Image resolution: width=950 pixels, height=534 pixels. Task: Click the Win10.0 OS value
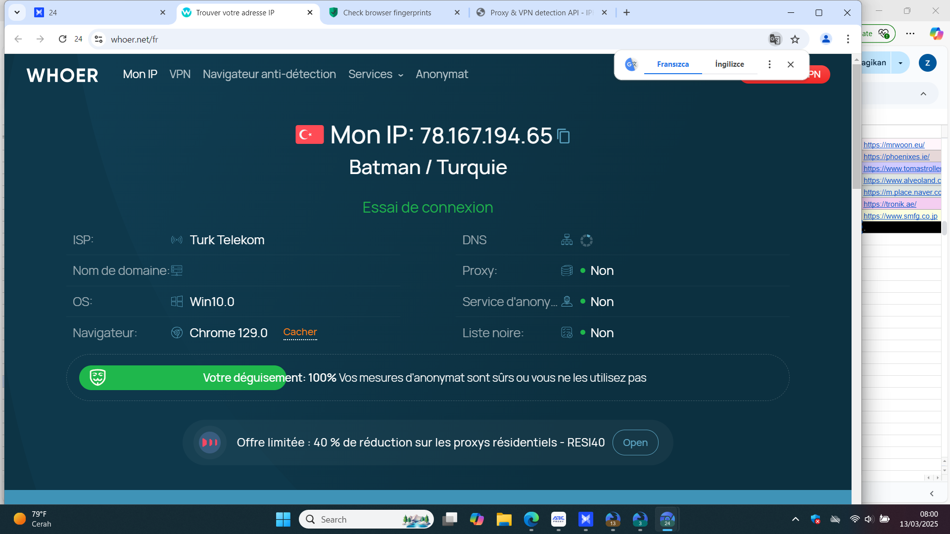coord(212,302)
